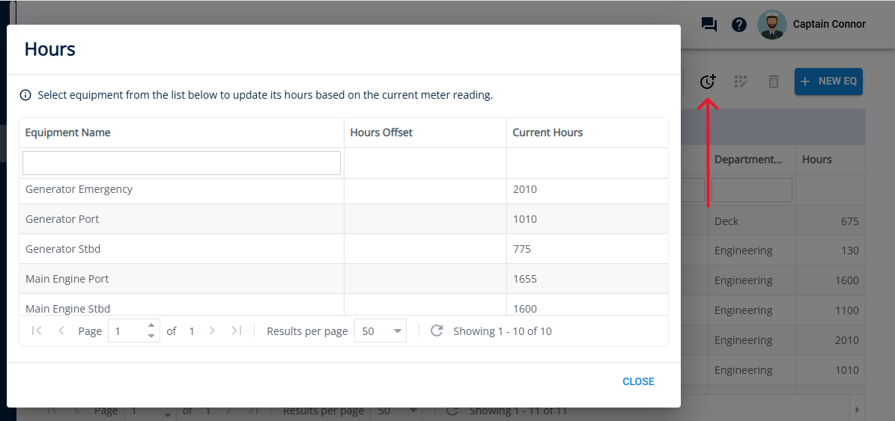
Task: Click the delete trash icon
Action: coord(774,82)
